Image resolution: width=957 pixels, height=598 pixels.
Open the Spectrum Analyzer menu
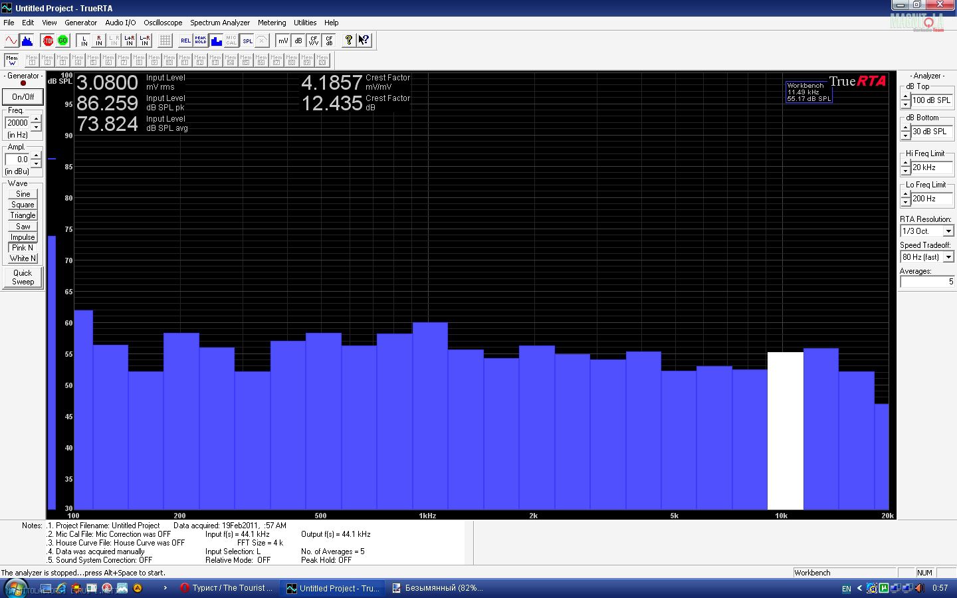220,23
